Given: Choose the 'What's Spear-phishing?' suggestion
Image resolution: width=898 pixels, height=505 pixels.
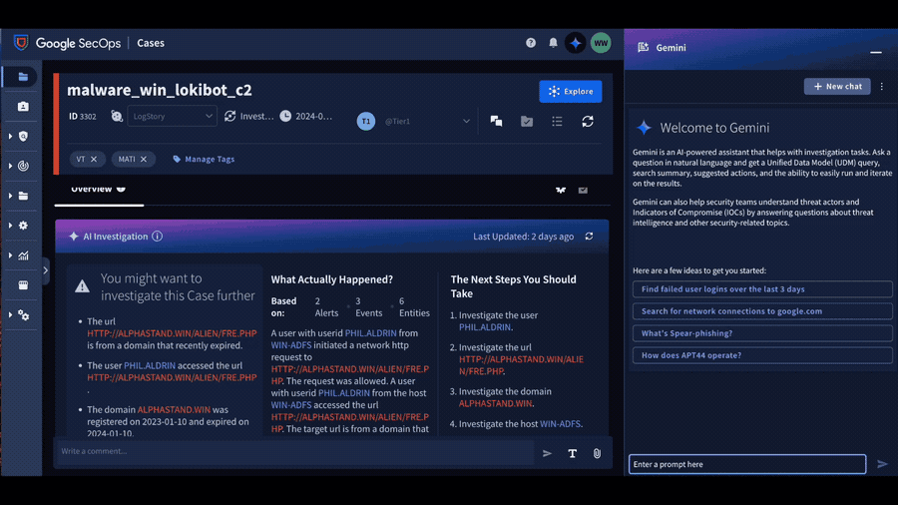Looking at the screenshot, I should click(762, 333).
